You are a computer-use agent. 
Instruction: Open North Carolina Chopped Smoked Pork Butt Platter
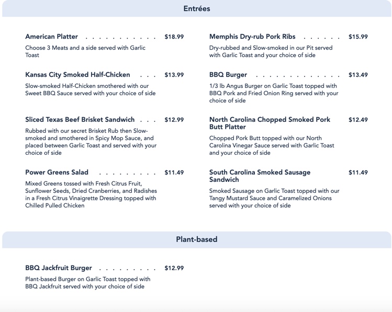pyautogui.click(x=270, y=123)
